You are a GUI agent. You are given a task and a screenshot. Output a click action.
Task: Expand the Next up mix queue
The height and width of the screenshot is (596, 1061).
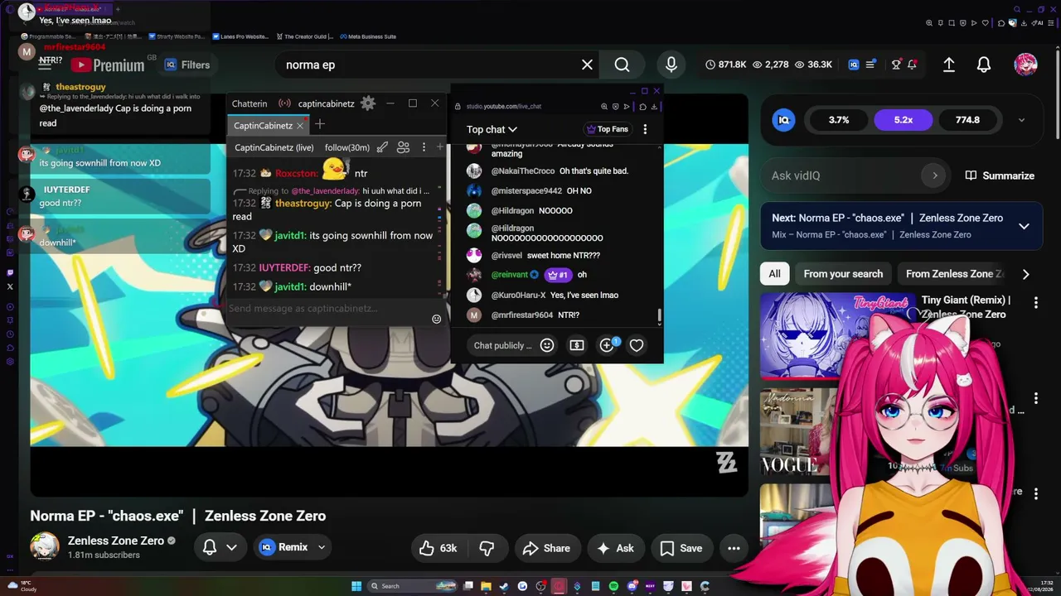tap(1024, 226)
